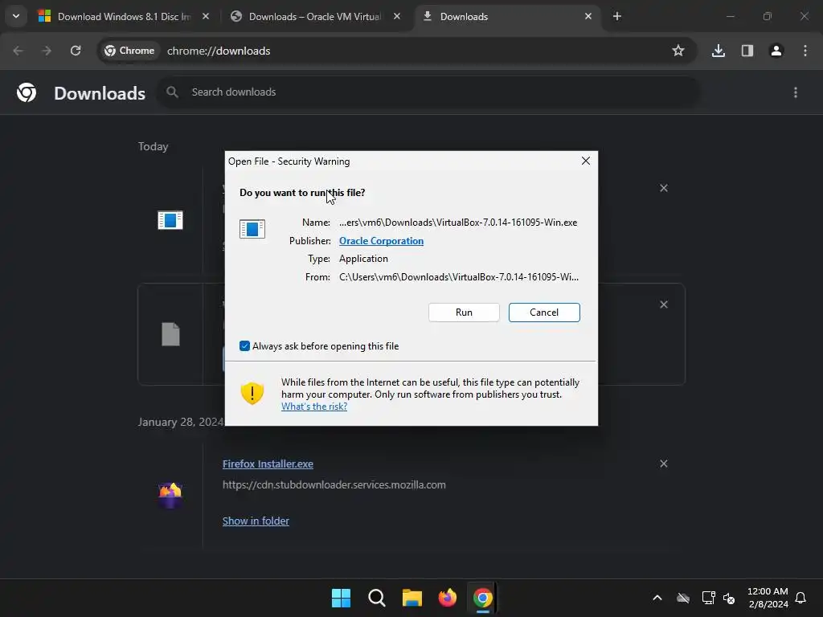Click the muted volume tray icon

(729, 598)
